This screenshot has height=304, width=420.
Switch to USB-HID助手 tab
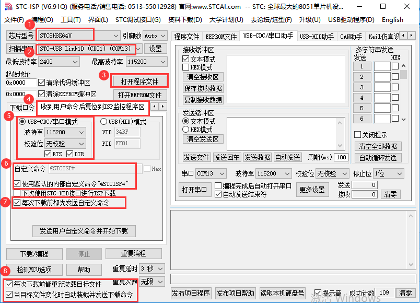pyautogui.click(x=317, y=37)
